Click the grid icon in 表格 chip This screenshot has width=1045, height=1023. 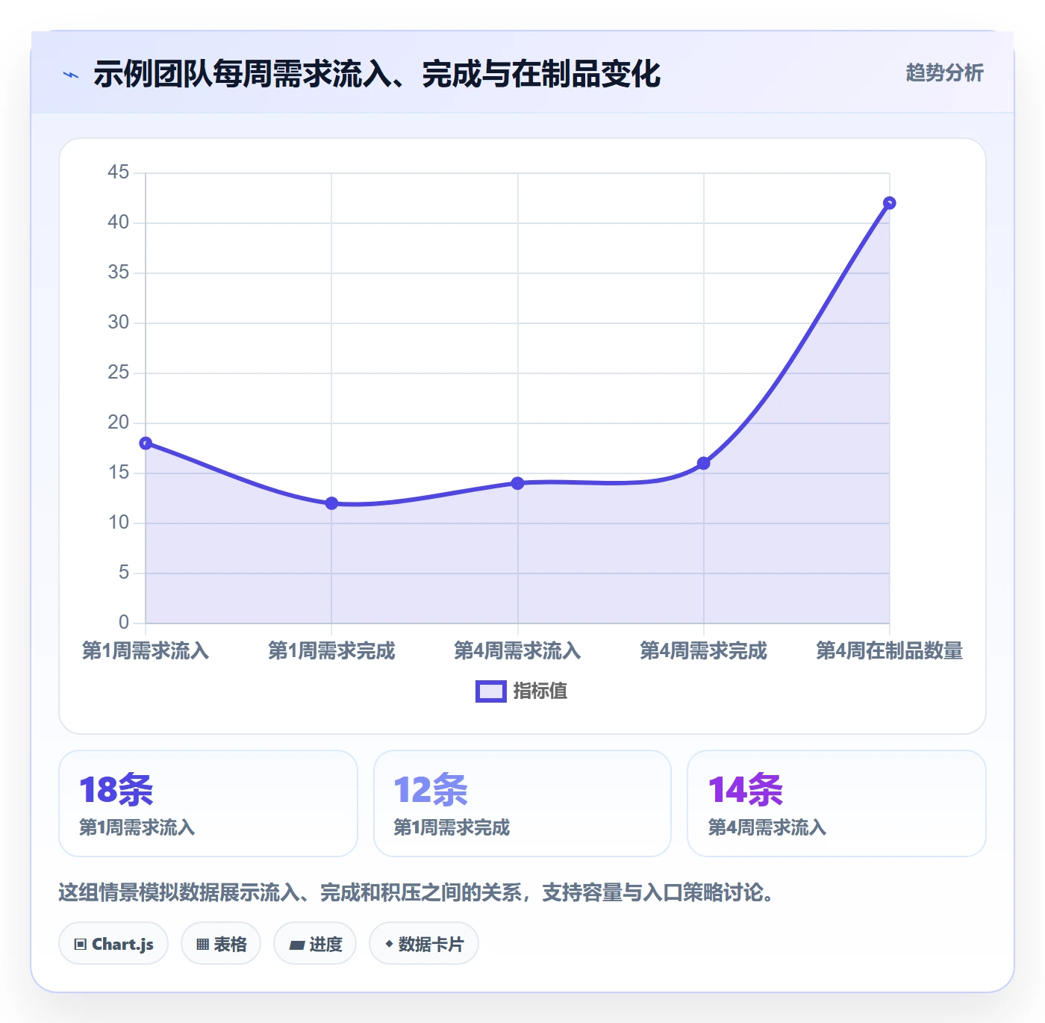[202, 945]
